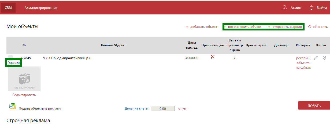The height and width of the screenshot is (124, 330).
Task: Click the Без изображения photo placeholder
Action: (24, 79)
